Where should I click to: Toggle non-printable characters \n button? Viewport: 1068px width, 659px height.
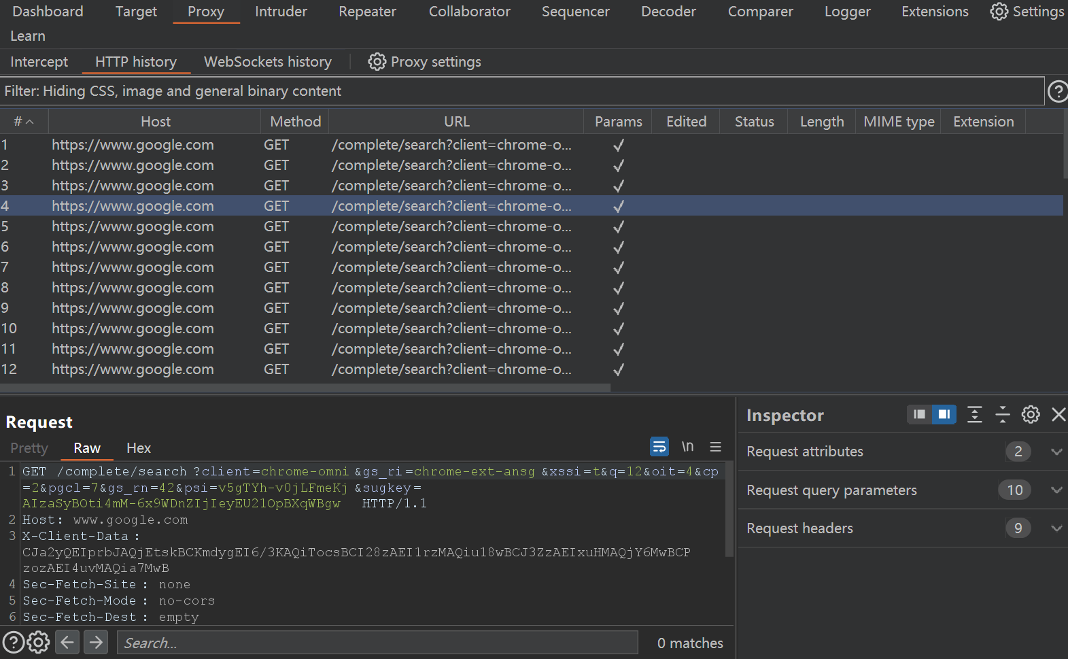click(687, 447)
